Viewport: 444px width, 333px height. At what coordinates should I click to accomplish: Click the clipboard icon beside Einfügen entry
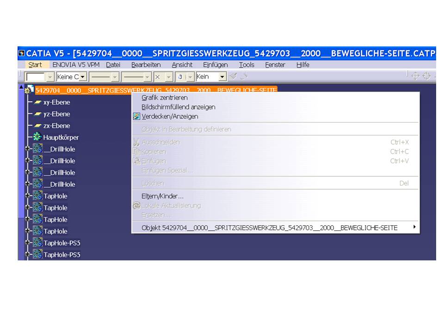[137, 161]
